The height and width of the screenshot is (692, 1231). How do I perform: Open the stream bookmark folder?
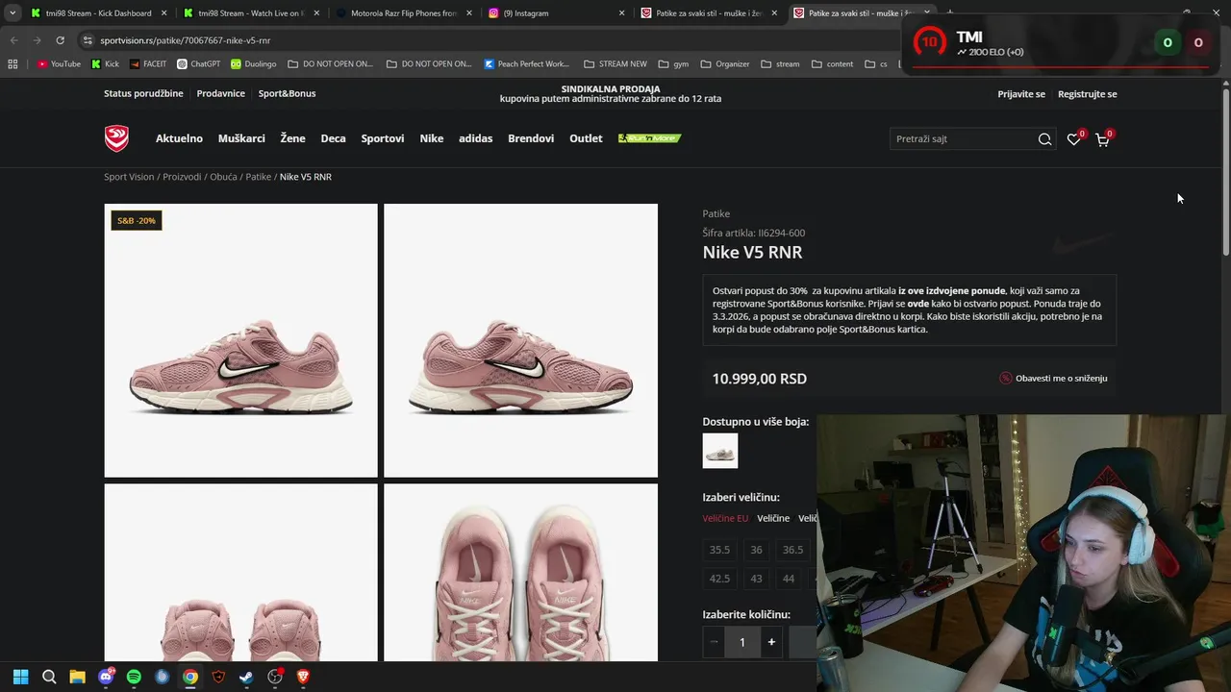(x=780, y=64)
